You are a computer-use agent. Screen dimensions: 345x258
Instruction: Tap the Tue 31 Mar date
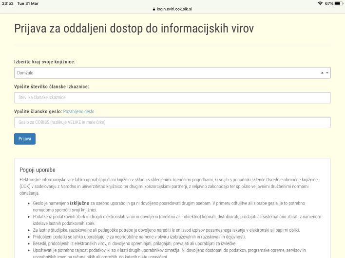[28, 3]
